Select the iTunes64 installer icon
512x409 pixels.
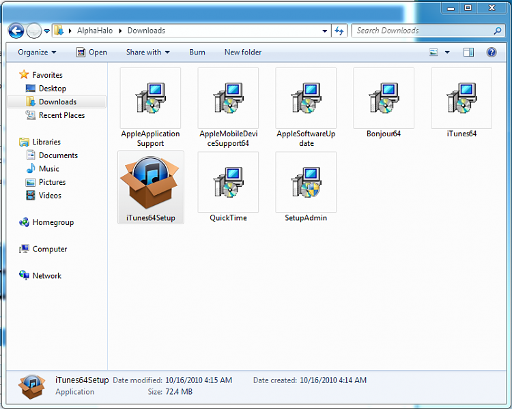click(461, 98)
